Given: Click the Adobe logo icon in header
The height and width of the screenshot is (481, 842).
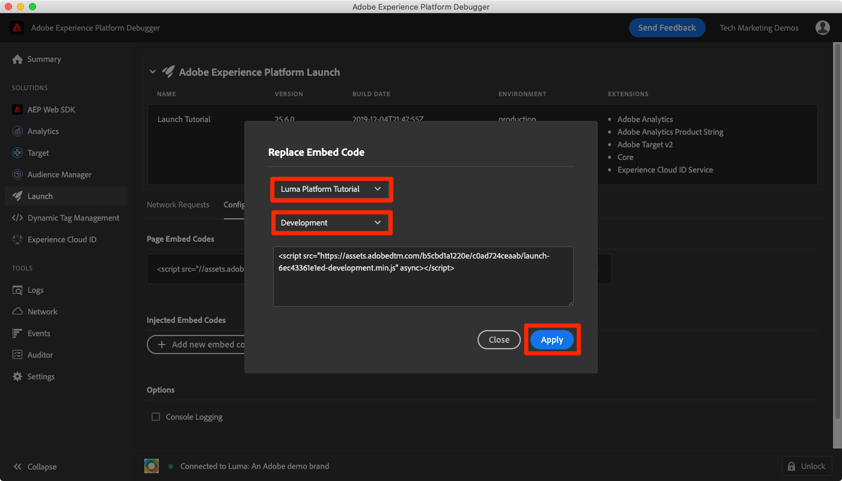Looking at the screenshot, I should [x=17, y=28].
